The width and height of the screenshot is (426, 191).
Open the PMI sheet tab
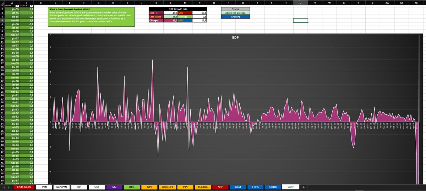[44, 187]
